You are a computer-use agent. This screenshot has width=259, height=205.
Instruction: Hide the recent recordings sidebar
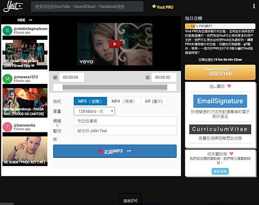[25, 20]
